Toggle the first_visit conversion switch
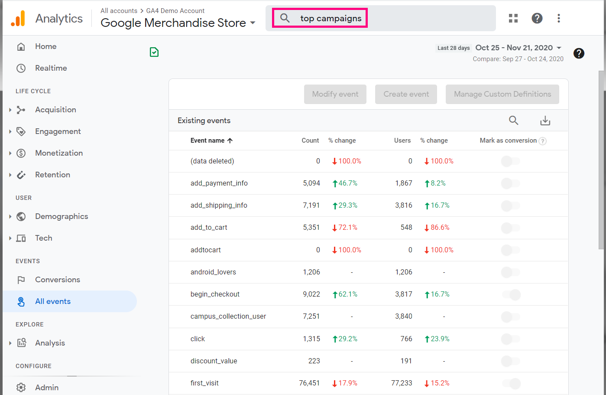606x395 pixels. (x=511, y=383)
